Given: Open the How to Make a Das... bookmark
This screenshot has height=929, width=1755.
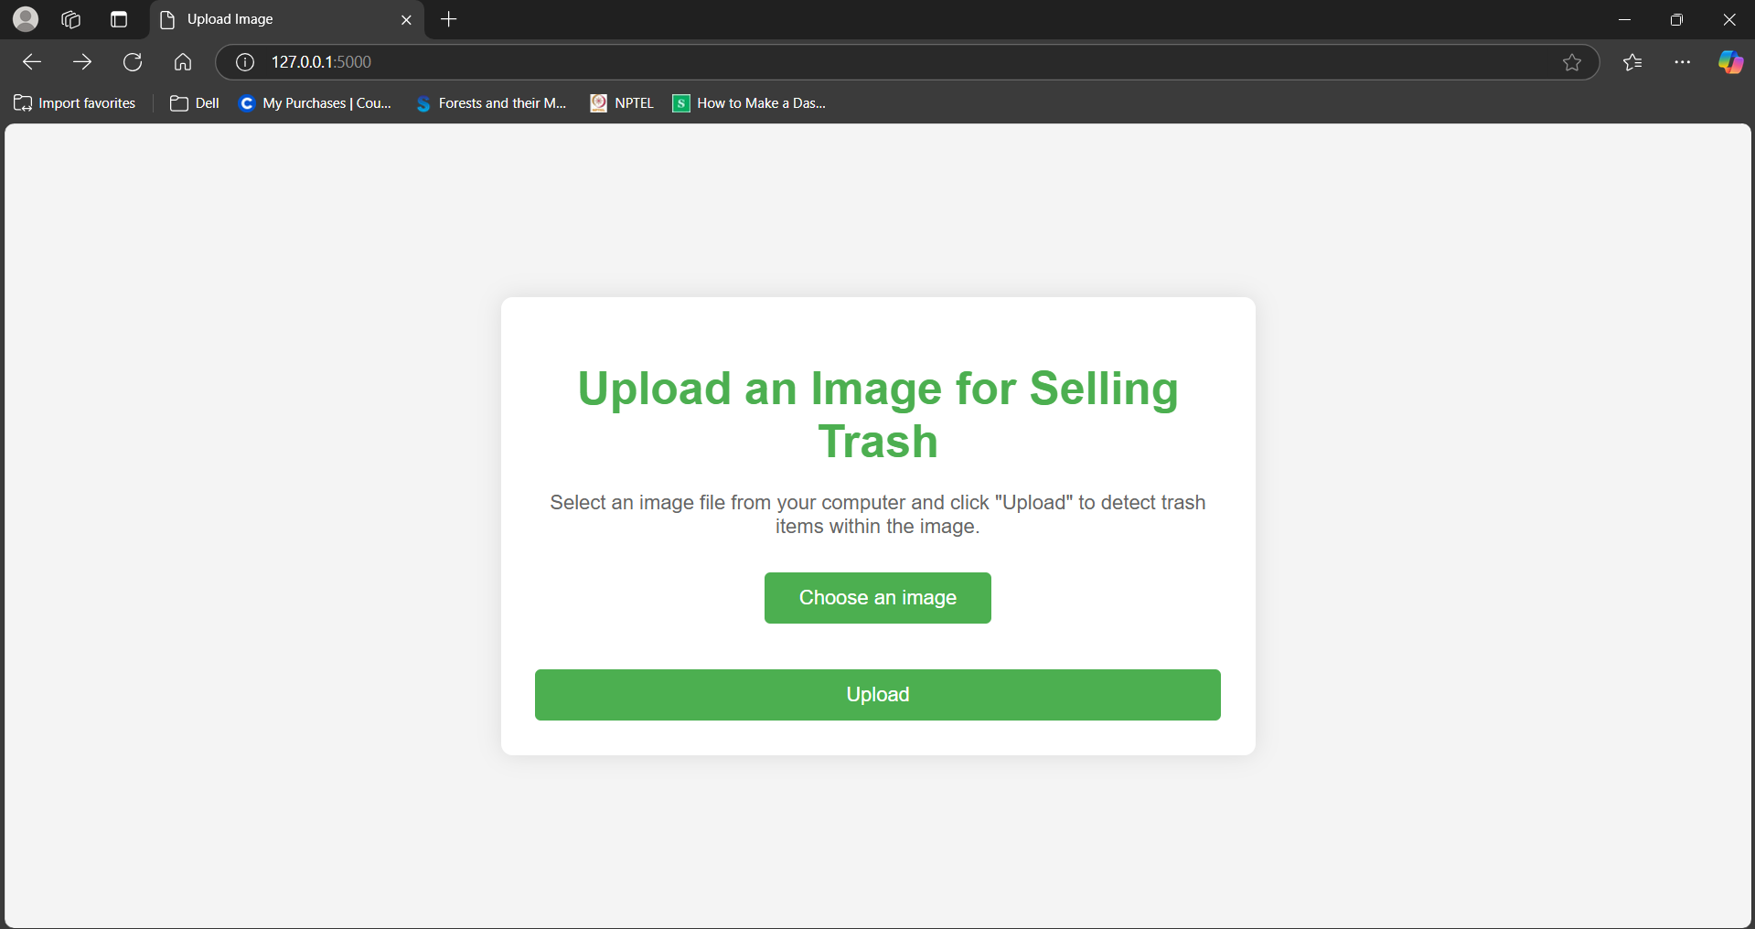Looking at the screenshot, I should (749, 103).
